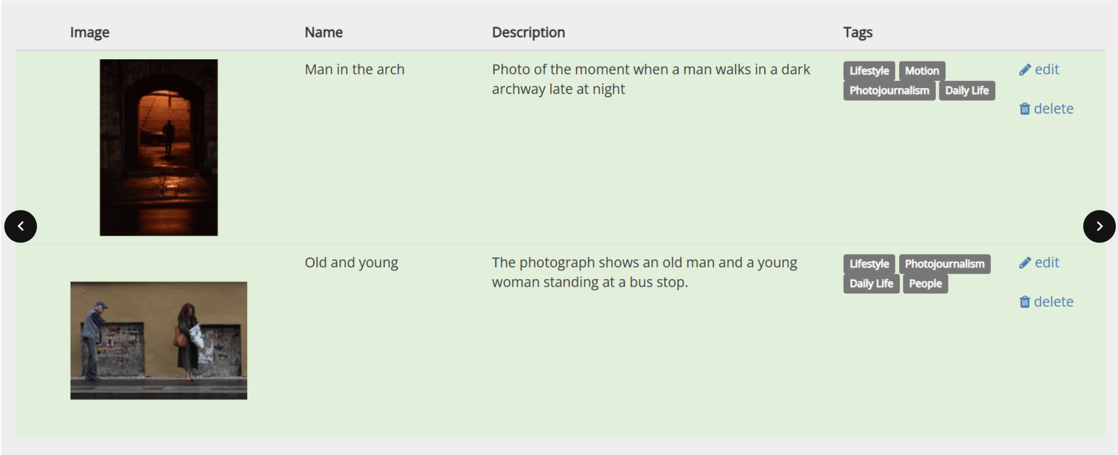Click the Lifestyle tag in first row
This screenshot has width=1118, height=455.
(x=869, y=71)
